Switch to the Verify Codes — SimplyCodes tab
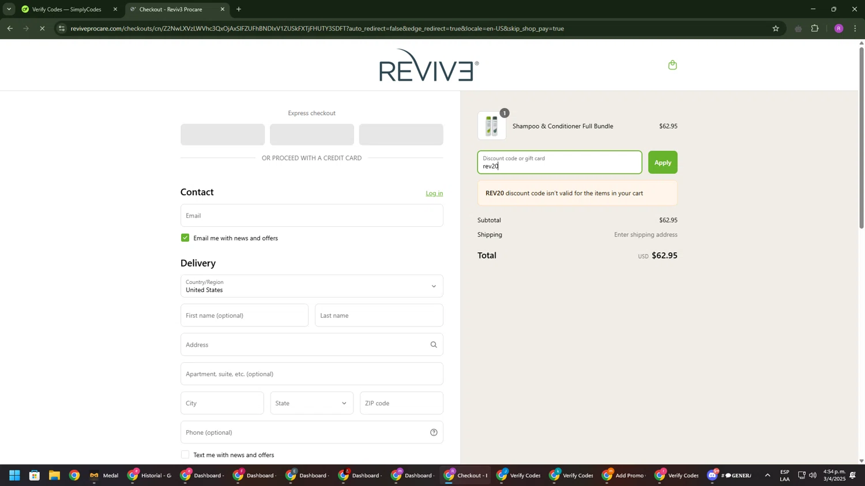Image resolution: width=865 pixels, height=486 pixels. tap(66, 9)
